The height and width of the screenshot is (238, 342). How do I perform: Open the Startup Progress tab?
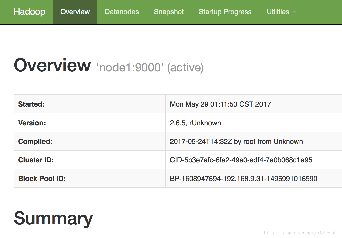[225, 12]
